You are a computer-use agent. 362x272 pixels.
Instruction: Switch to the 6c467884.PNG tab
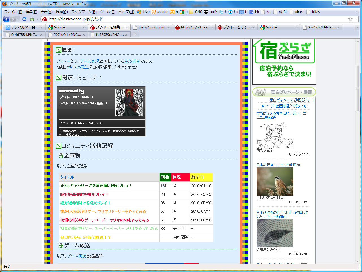click(24, 34)
